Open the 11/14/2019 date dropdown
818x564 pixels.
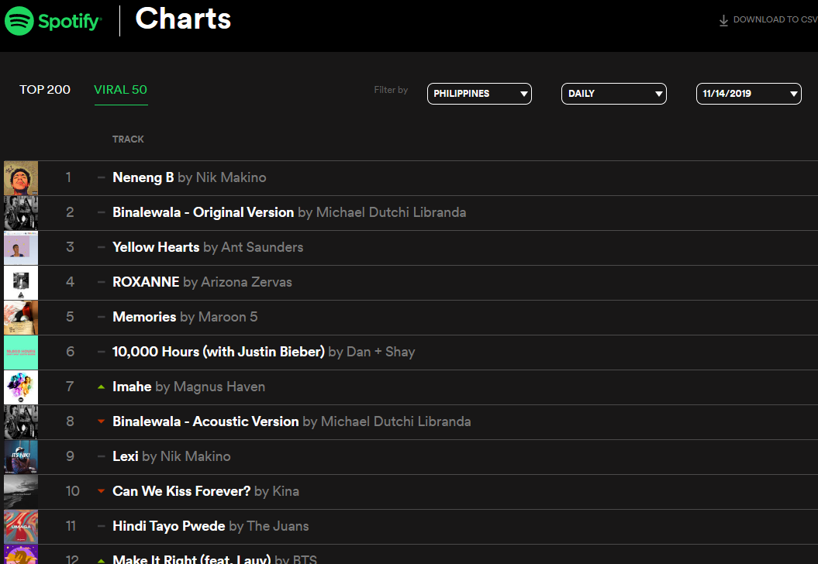click(x=749, y=94)
